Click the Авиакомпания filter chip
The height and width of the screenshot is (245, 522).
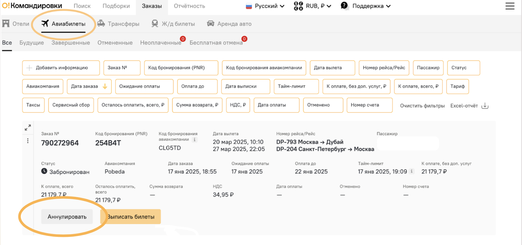click(x=43, y=86)
